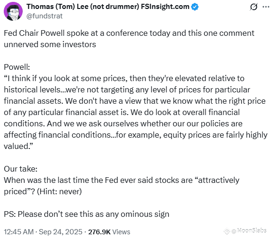Click the 'Powell:' heading line
This screenshot has width=270, height=239.
tap(17, 67)
